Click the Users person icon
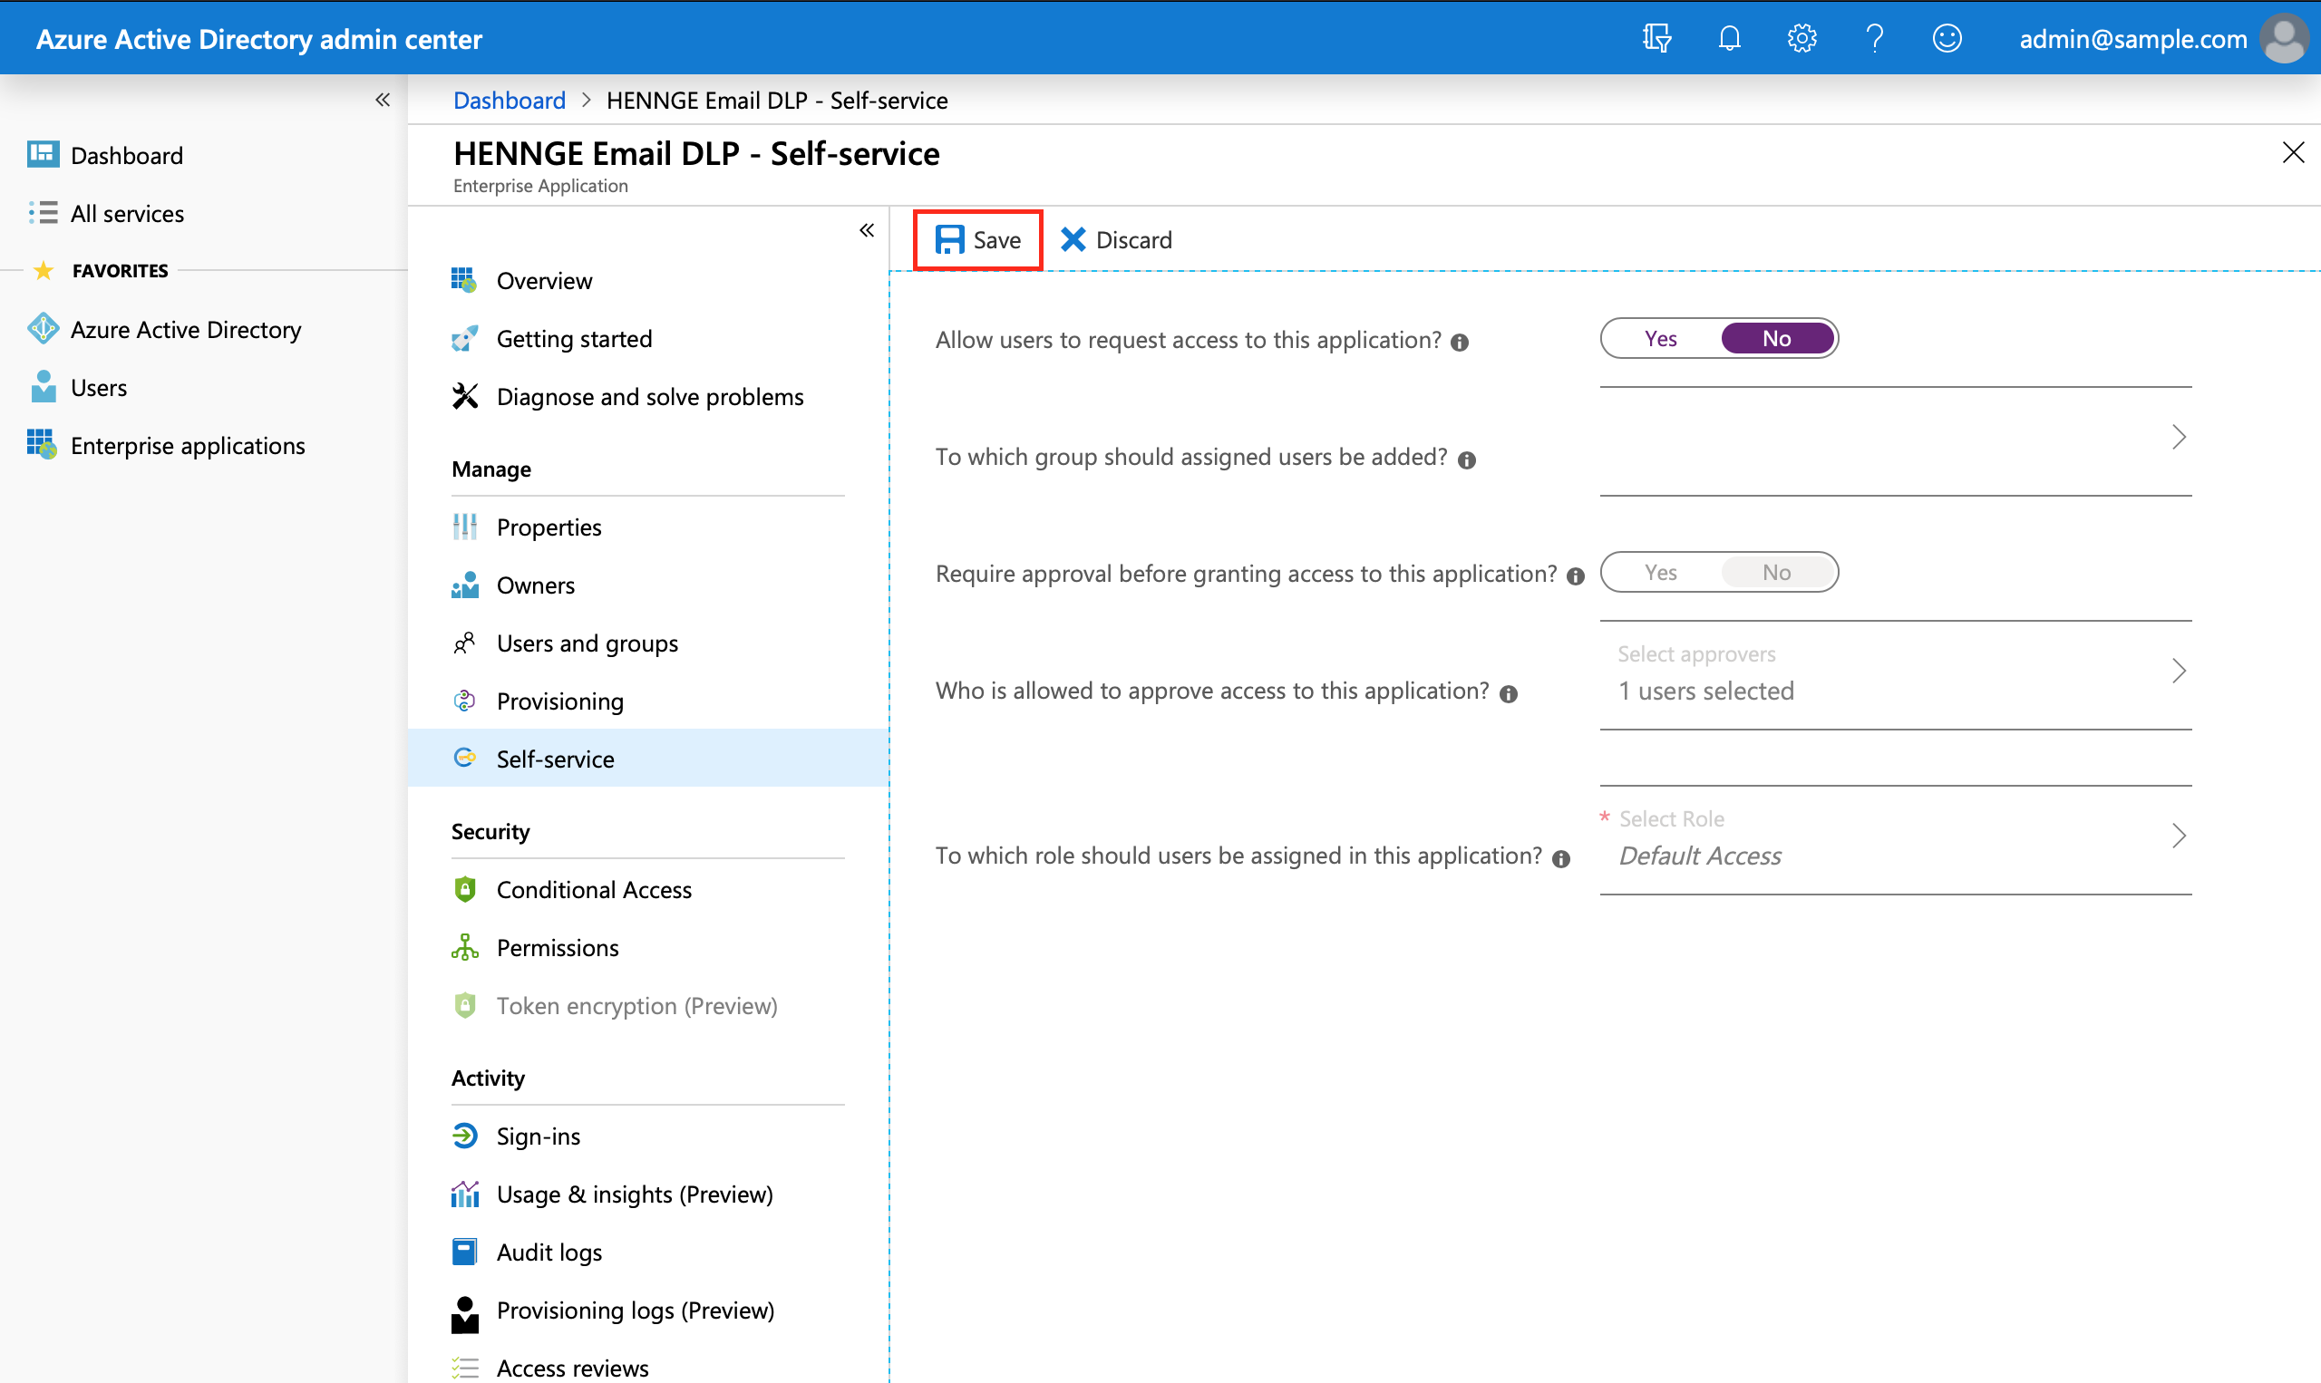2321x1383 pixels. (x=43, y=387)
